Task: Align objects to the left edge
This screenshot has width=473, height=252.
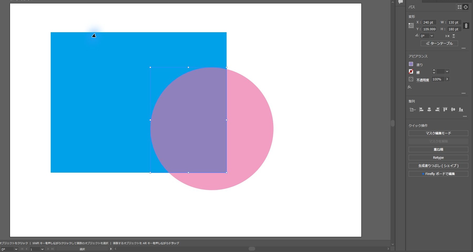Action: click(x=421, y=109)
